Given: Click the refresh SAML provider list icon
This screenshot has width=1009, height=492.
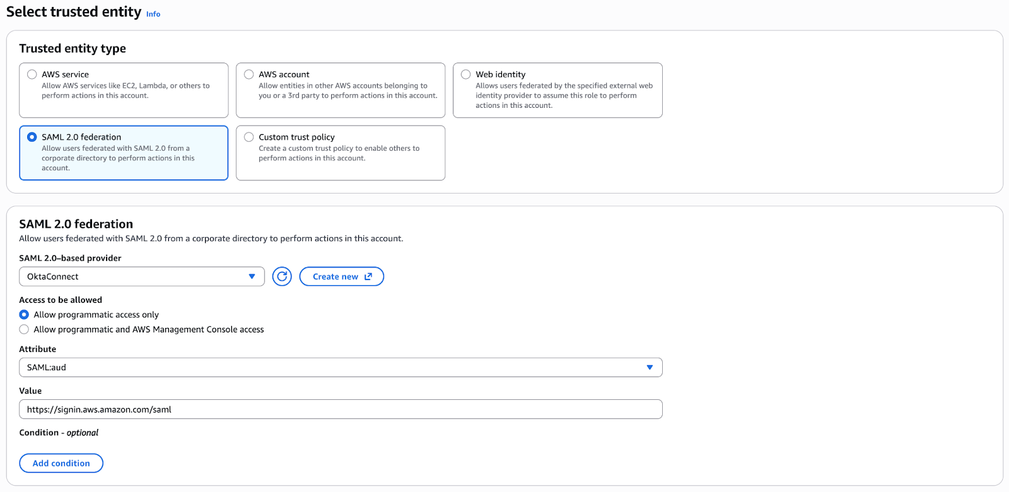Looking at the screenshot, I should pos(282,276).
